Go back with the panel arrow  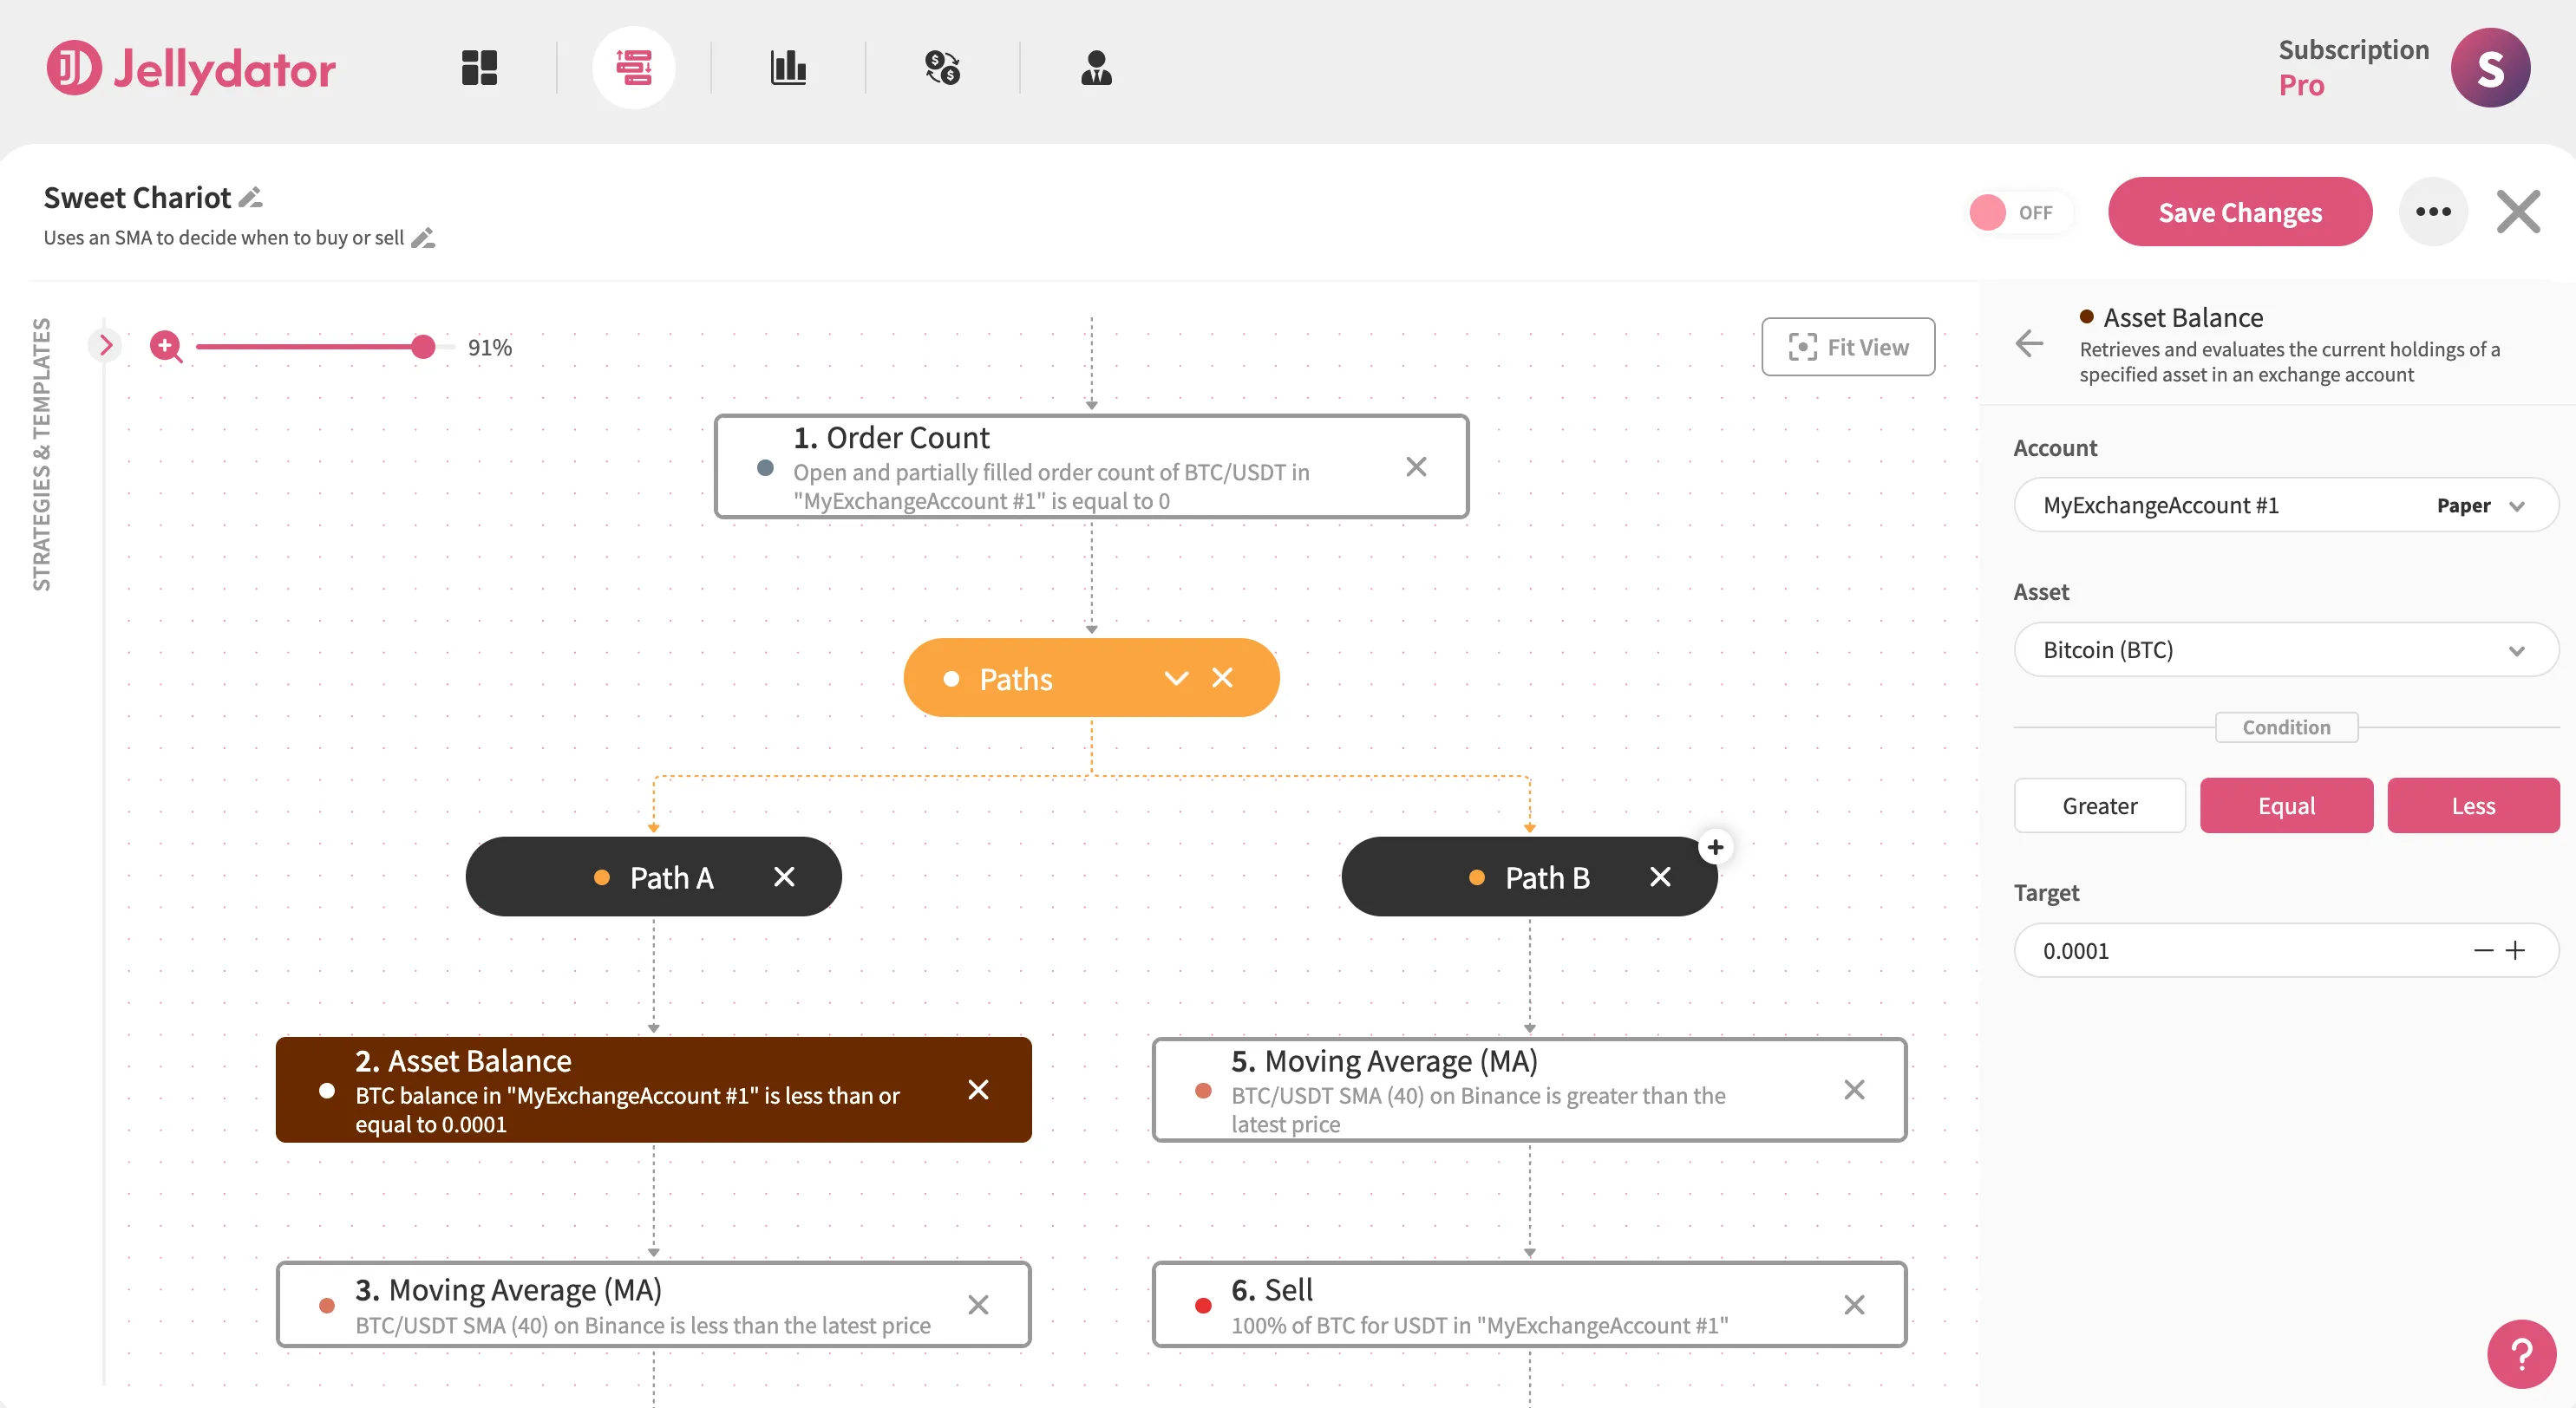coord(2029,343)
